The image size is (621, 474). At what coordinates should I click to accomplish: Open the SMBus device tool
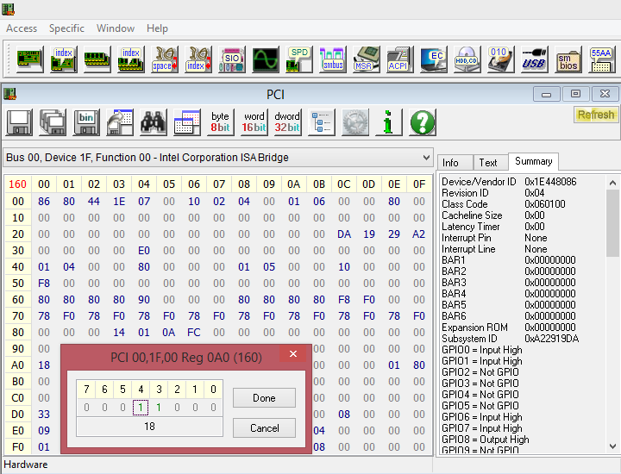point(333,59)
